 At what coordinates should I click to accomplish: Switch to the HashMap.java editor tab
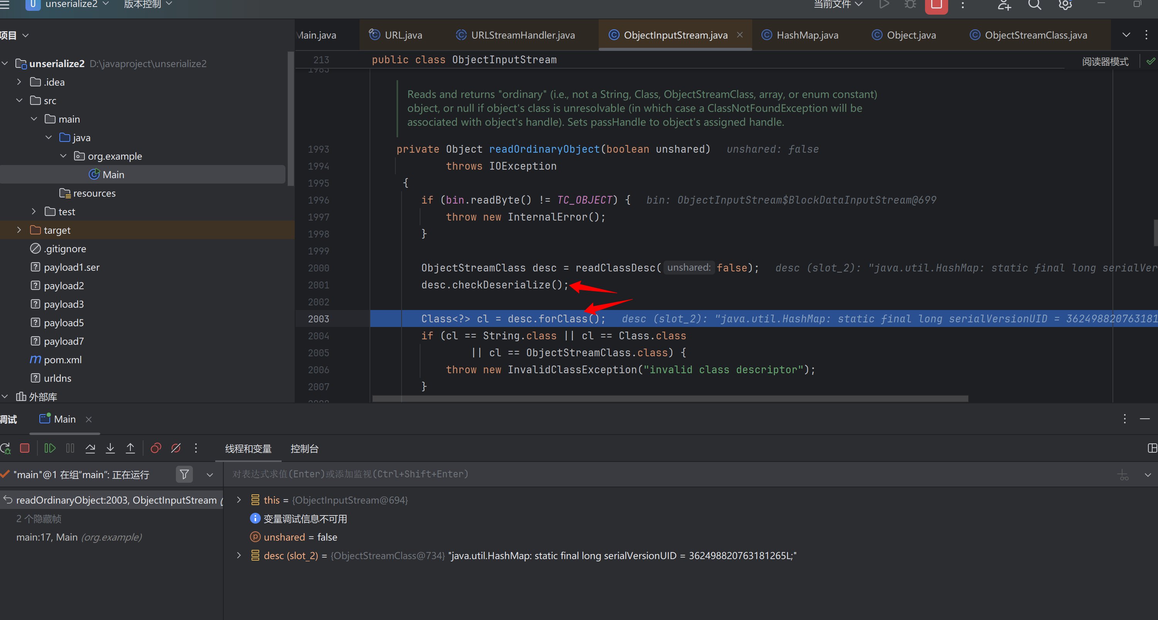807,35
